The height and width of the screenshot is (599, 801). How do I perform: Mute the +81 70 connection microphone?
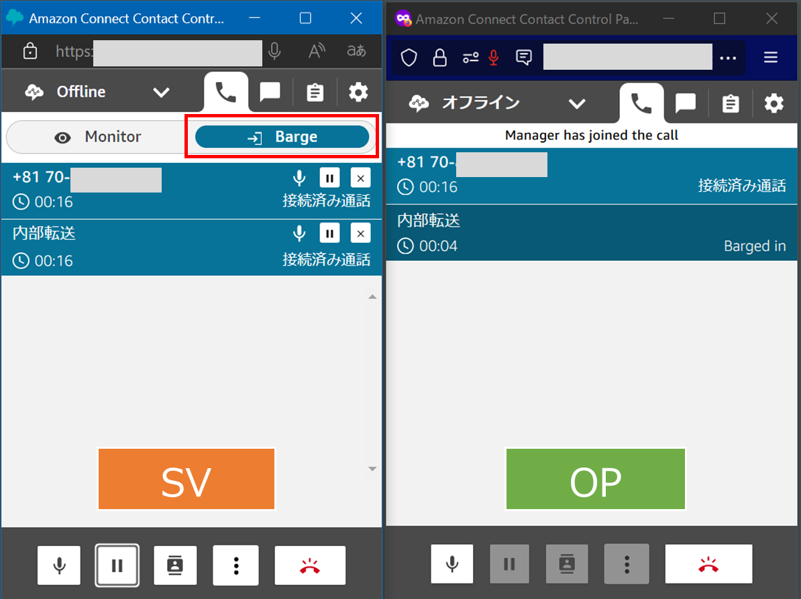(299, 178)
